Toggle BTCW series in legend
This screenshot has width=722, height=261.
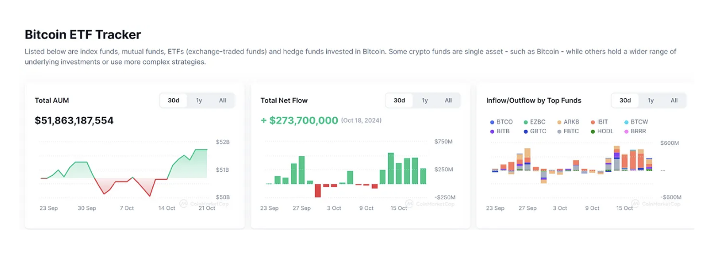626,122
